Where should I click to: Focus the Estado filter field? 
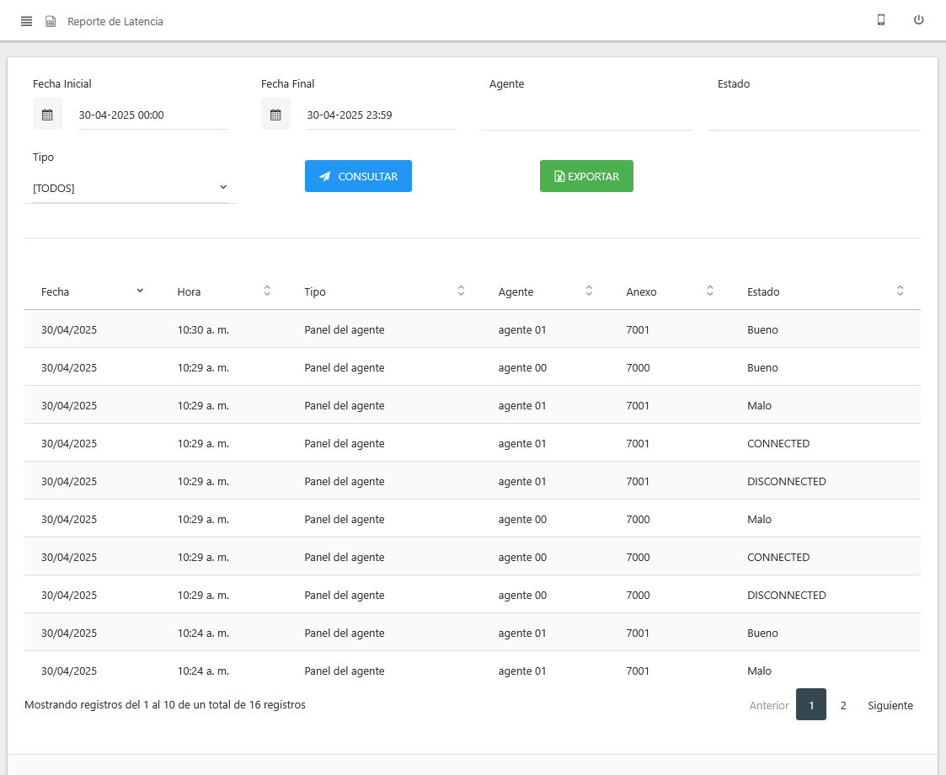(815, 115)
